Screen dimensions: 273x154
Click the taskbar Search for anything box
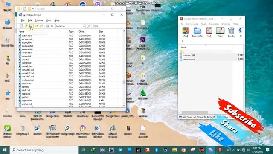[44, 150]
